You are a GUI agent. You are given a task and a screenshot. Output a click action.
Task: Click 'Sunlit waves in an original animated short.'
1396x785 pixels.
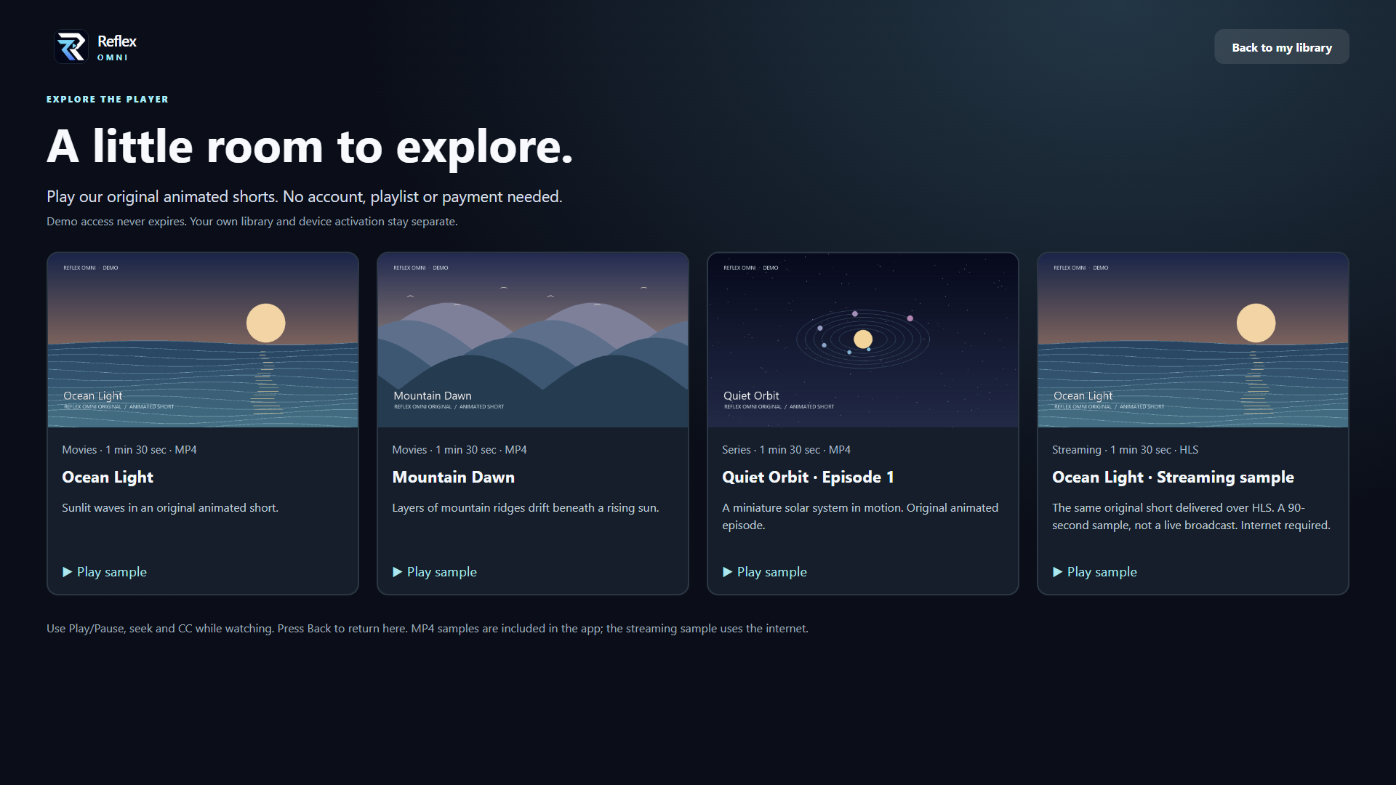click(x=170, y=508)
